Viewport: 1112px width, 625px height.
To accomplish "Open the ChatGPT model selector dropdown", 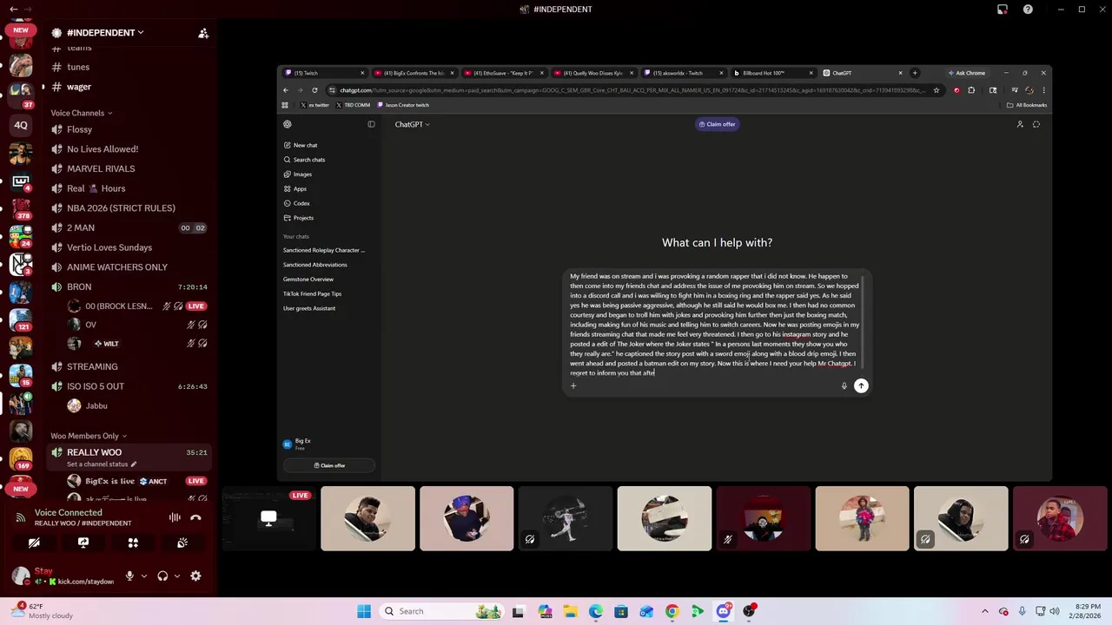I will 413,124.
